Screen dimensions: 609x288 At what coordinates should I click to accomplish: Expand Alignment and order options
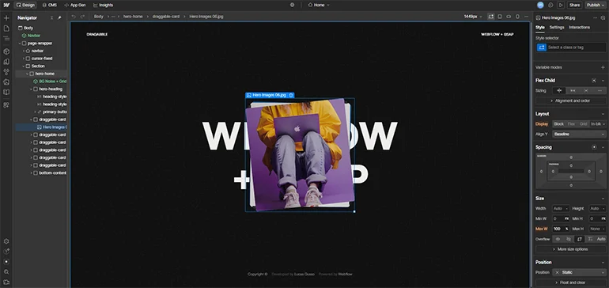click(x=570, y=100)
